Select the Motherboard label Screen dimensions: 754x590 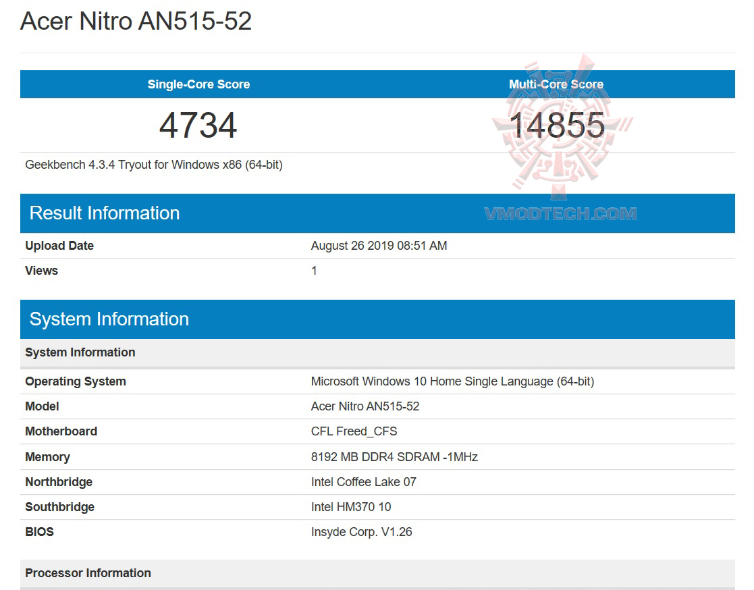(61, 431)
